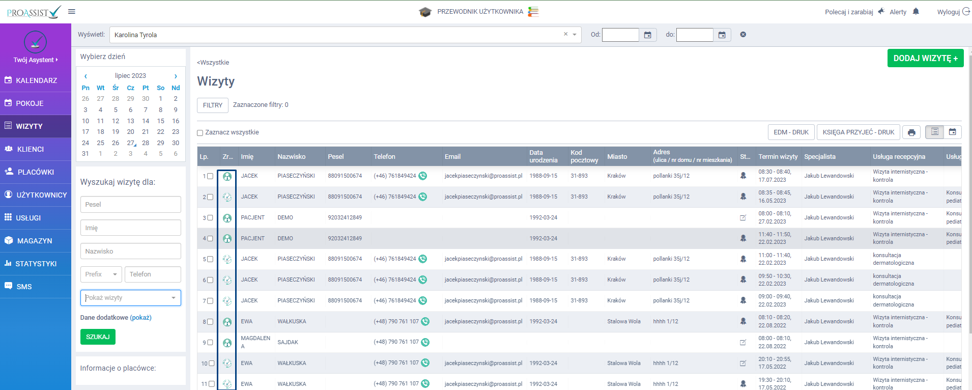
Task: Open the Alerty bell notifications
Action: [916, 12]
